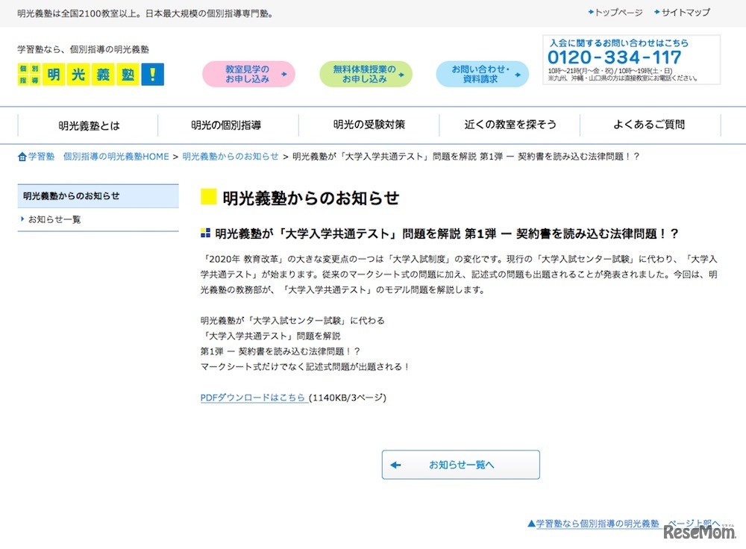Click the arrow icon on 教室見学 button
This screenshot has width=746, height=549.
284,74
